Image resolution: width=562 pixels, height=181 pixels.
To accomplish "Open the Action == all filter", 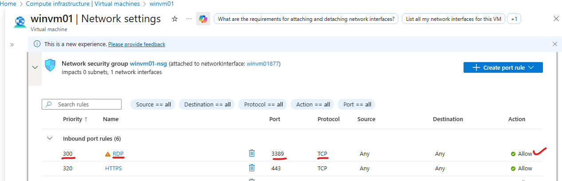I will pyautogui.click(x=313, y=104).
